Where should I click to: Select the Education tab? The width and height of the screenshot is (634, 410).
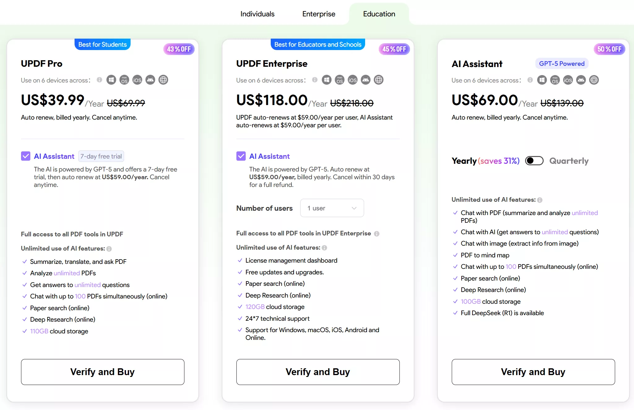click(379, 14)
